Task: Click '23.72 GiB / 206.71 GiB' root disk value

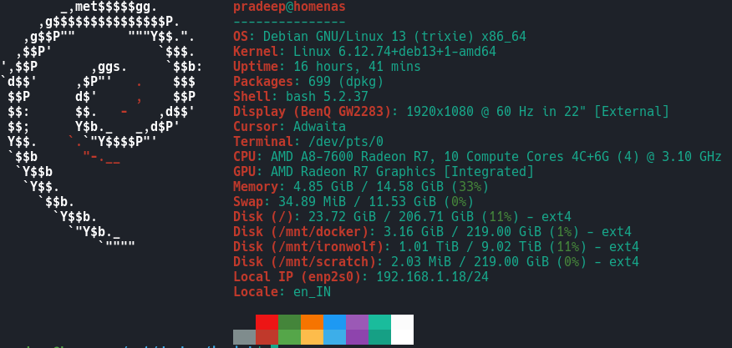Action: pos(391,216)
